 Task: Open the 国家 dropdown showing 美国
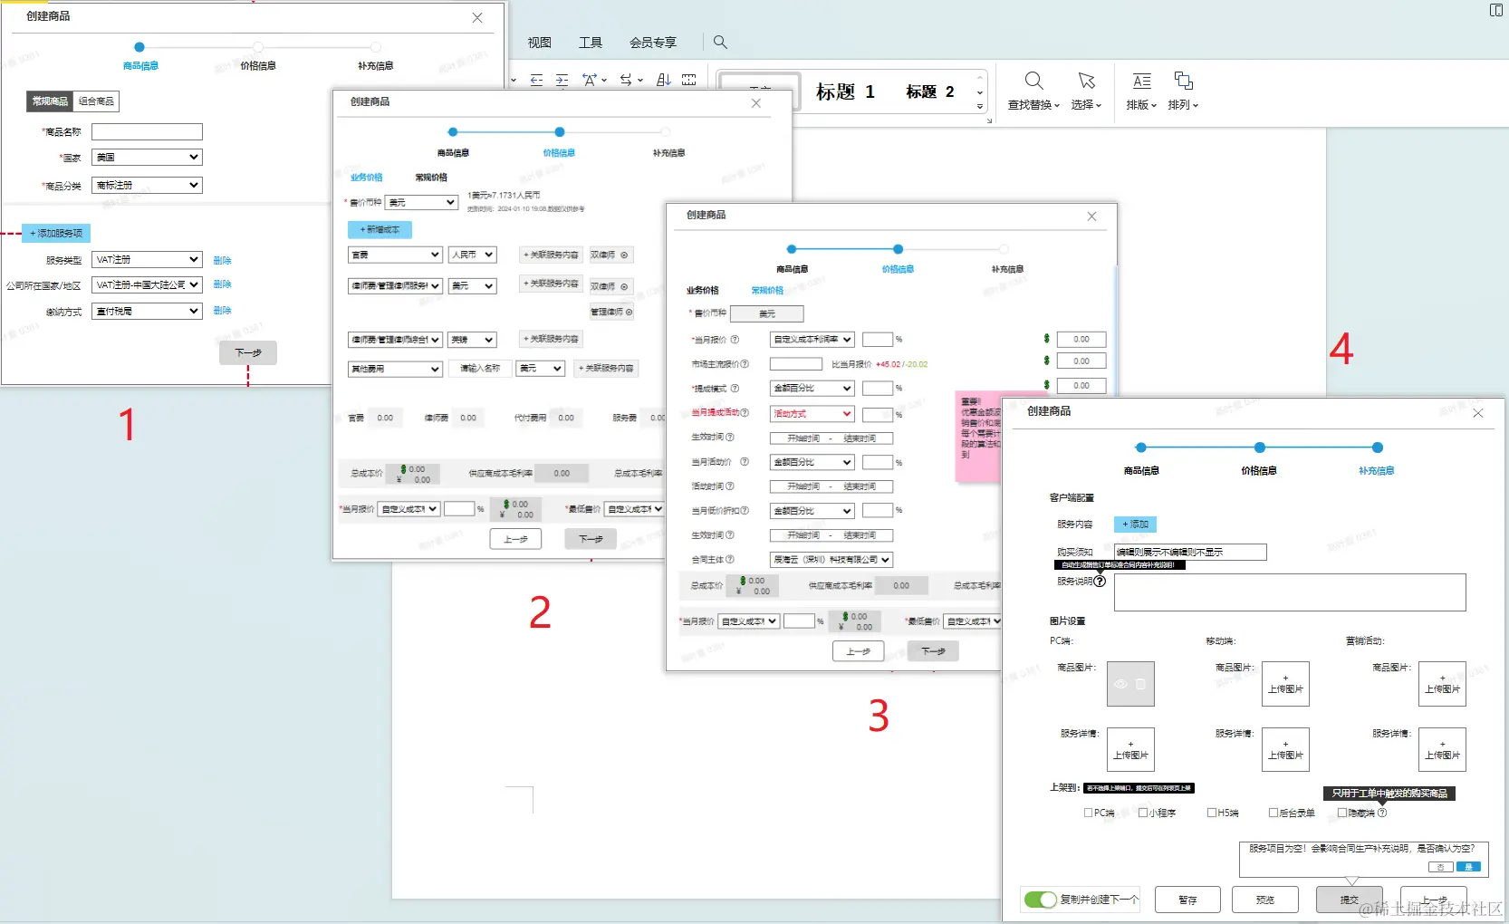pyautogui.click(x=147, y=158)
